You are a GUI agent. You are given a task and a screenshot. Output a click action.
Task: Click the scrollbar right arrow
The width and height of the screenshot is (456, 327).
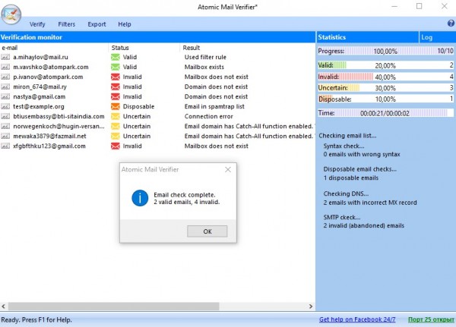311,306
